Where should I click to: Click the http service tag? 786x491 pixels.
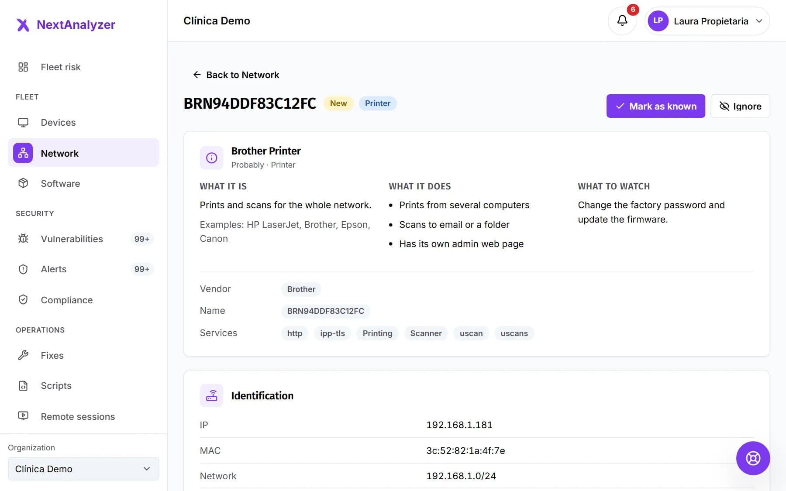point(295,333)
